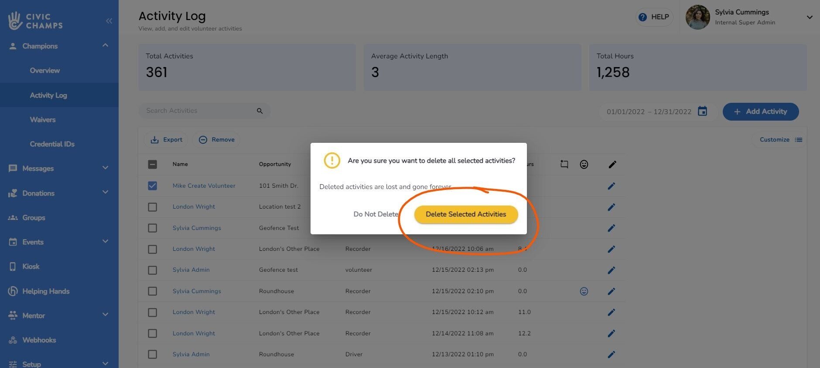Viewport: 820px width, 368px height.
Task: Click the smiley feedback icon in Sylvia Cummings Roundhouse row
Action: coord(584,291)
